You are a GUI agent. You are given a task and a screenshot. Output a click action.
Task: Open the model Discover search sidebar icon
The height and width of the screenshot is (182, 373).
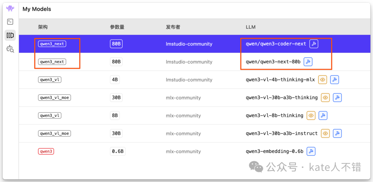pyautogui.click(x=10, y=49)
